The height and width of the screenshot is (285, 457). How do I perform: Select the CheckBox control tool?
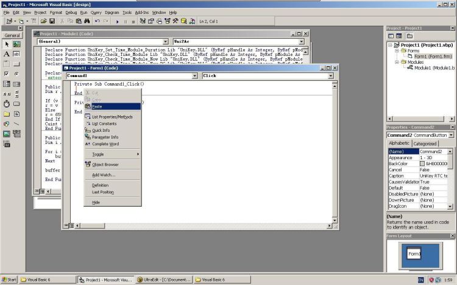[x=7, y=74]
